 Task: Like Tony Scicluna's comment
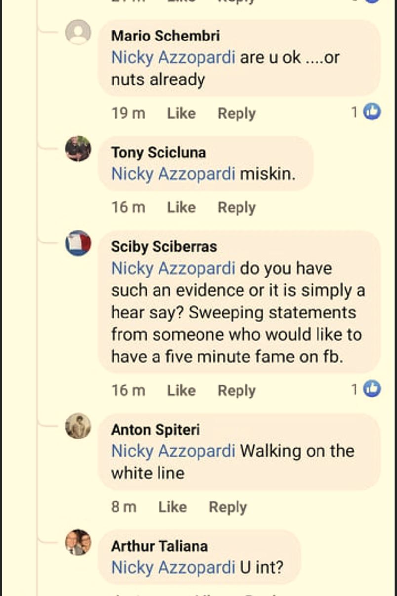[x=181, y=207]
